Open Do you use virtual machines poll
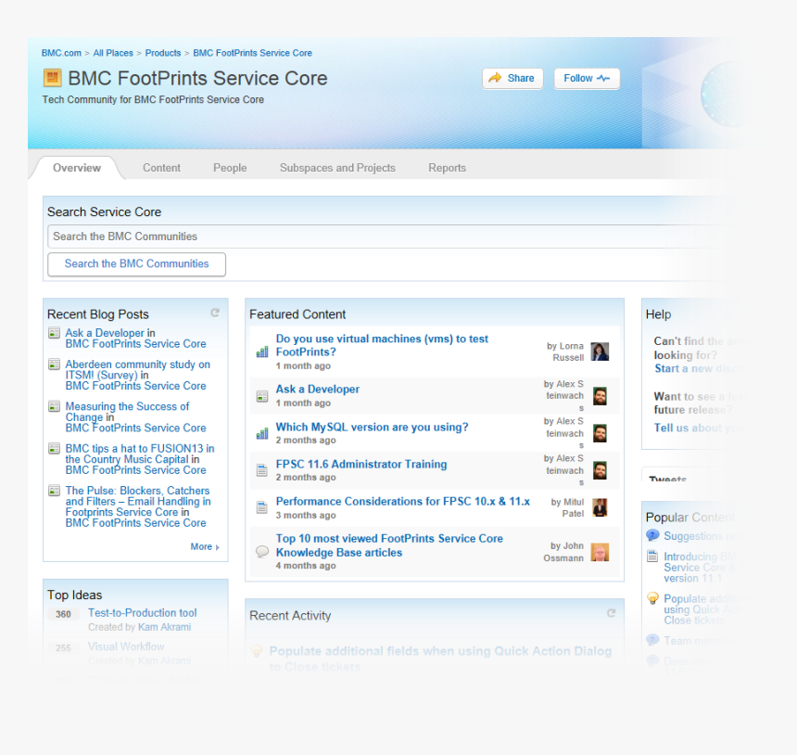Viewport: 797px width, 755px height. (382, 345)
